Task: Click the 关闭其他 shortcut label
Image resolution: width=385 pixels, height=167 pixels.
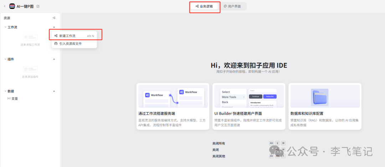Action: point(219,156)
